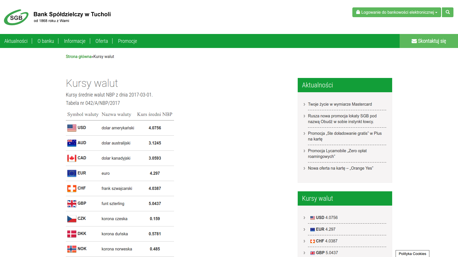Viewport: 458px width, 257px height.
Task: Click the Swiss flag in CHF row
Action: 72,188
